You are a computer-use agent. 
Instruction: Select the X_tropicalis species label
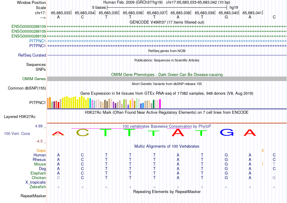(36, 182)
